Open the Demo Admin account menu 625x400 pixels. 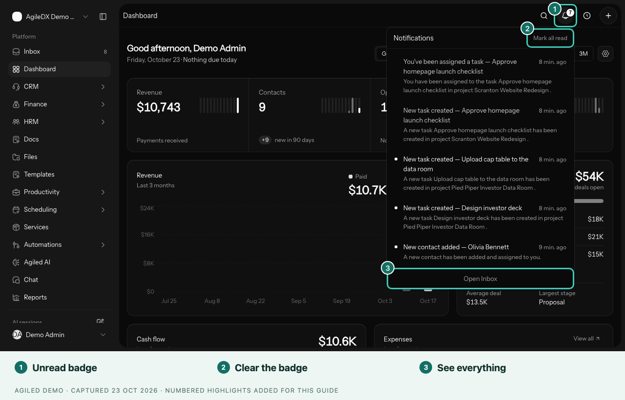[59, 335]
